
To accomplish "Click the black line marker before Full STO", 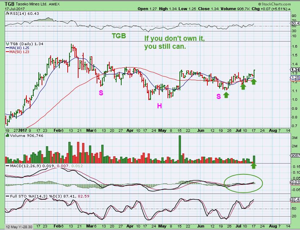I will coord(8,196).
